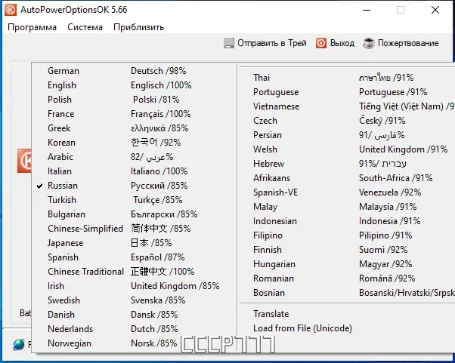Image resolution: width=455 pixels, height=363 pixels.
Task: Select German language
Action: [x=135, y=71]
